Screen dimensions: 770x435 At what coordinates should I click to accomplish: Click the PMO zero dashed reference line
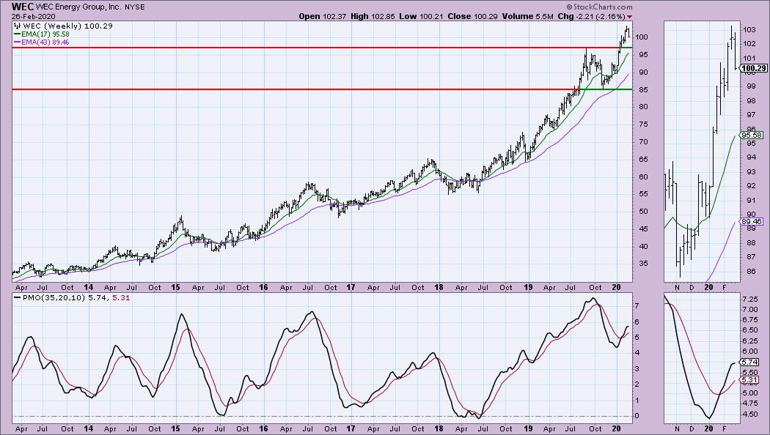(322, 417)
